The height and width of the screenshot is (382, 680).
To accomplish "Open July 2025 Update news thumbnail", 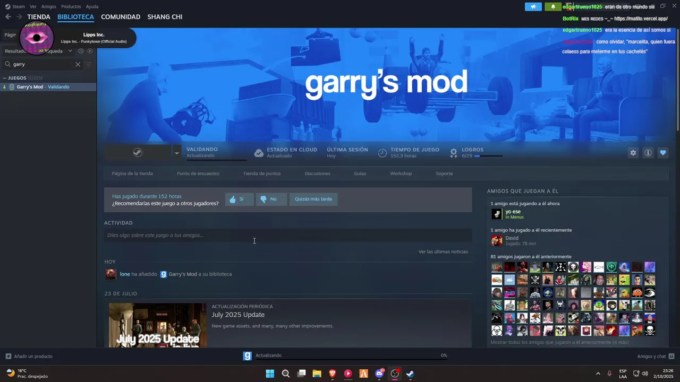I will click(x=158, y=325).
